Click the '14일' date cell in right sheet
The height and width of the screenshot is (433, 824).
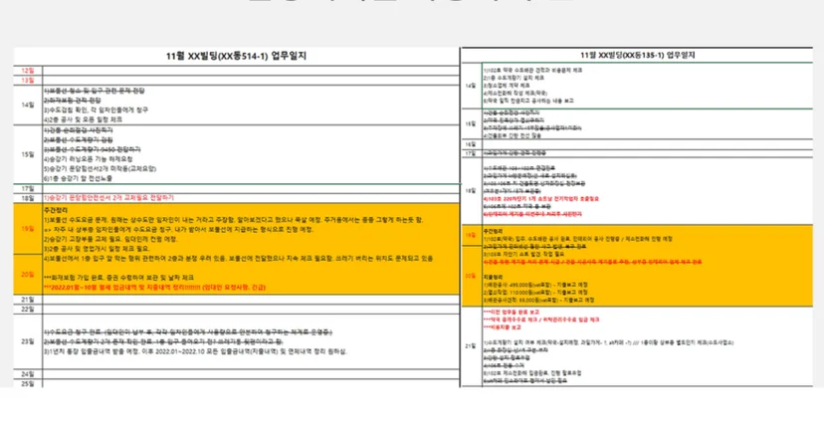click(x=471, y=86)
